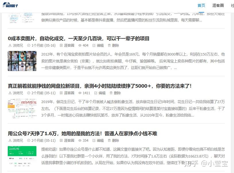Screen dimensions: 234x173
Task: Open thumbnail of 网盘拉新项目 post
Action: tap(22, 109)
